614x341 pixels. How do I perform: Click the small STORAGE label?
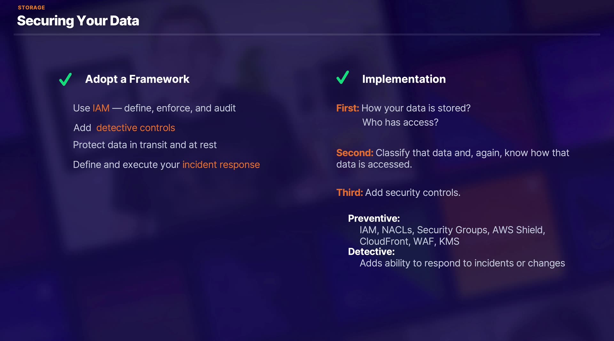click(31, 8)
